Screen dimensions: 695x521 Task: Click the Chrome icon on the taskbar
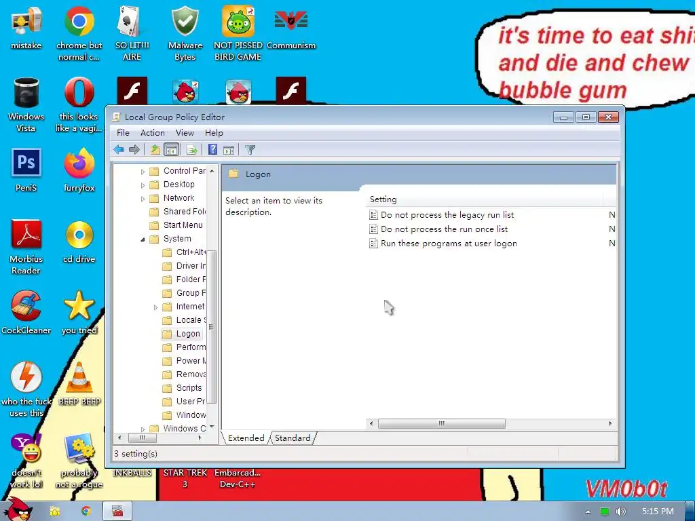pyautogui.click(x=86, y=511)
